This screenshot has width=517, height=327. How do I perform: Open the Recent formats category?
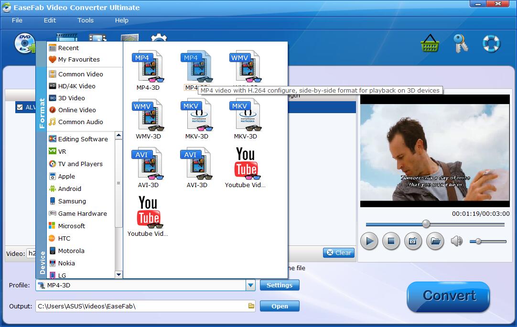[85, 48]
